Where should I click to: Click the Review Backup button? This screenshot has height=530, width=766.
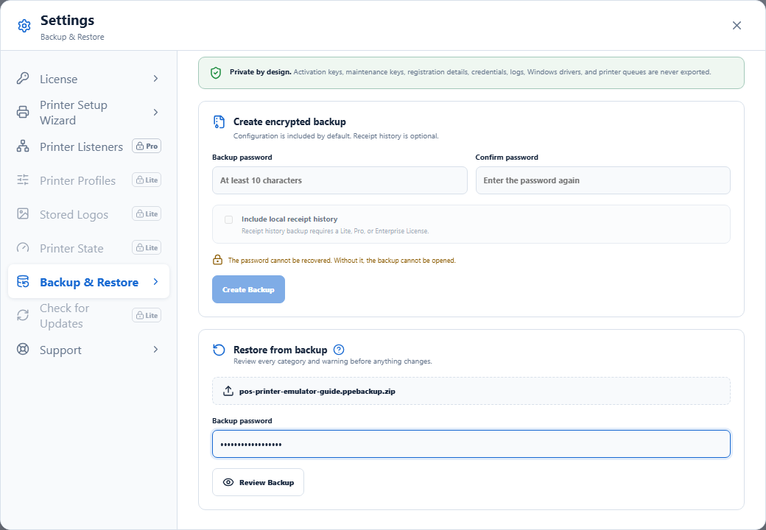point(258,482)
